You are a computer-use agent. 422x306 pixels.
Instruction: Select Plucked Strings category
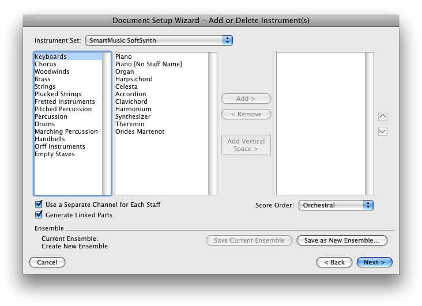click(69, 94)
